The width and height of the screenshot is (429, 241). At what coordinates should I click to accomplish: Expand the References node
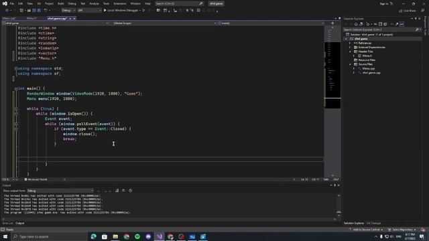[x=350, y=43]
